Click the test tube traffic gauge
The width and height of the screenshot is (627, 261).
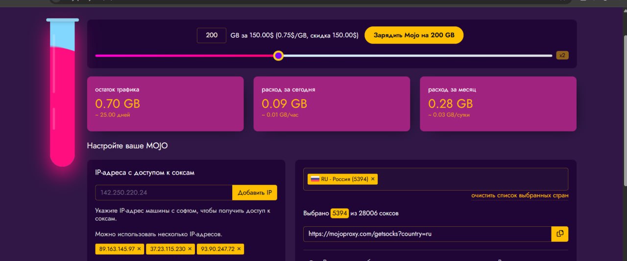point(62,93)
